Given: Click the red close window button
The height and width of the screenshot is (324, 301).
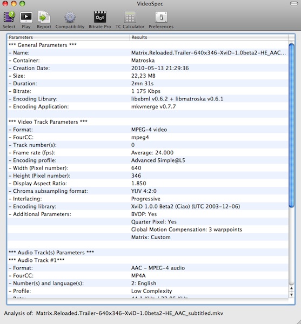Looking at the screenshot, I should click(5, 4).
